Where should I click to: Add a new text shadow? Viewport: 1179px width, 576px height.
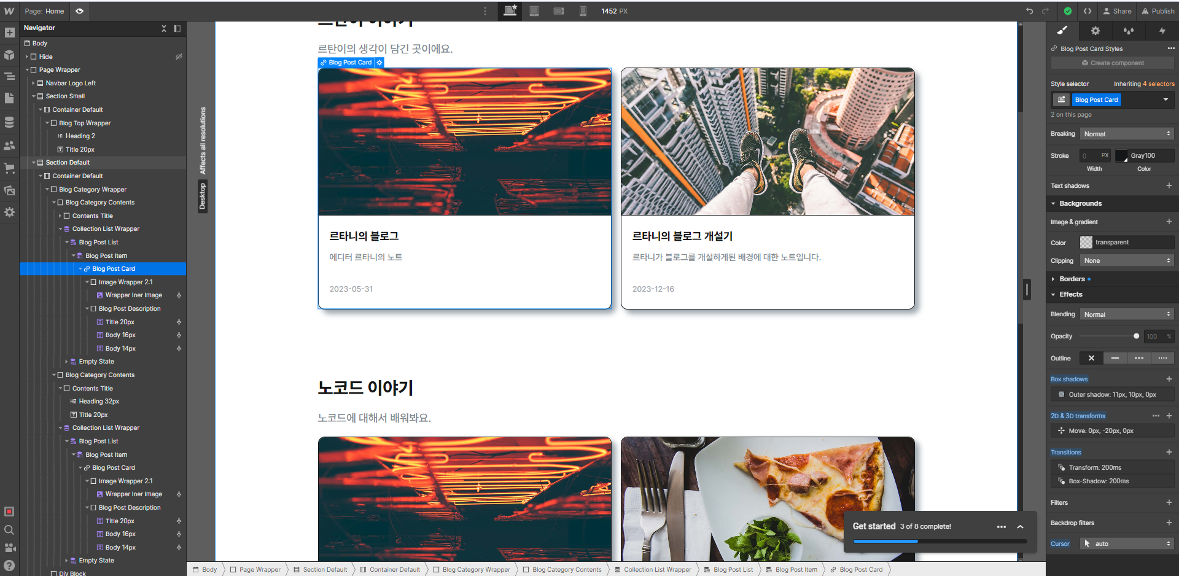click(1169, 185)
